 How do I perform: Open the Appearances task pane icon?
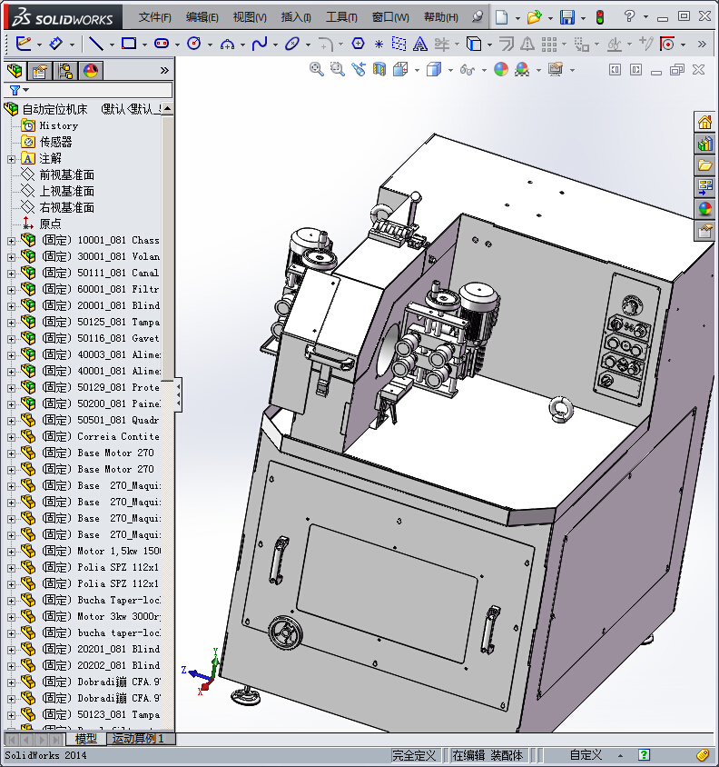[x=704, y=209]
